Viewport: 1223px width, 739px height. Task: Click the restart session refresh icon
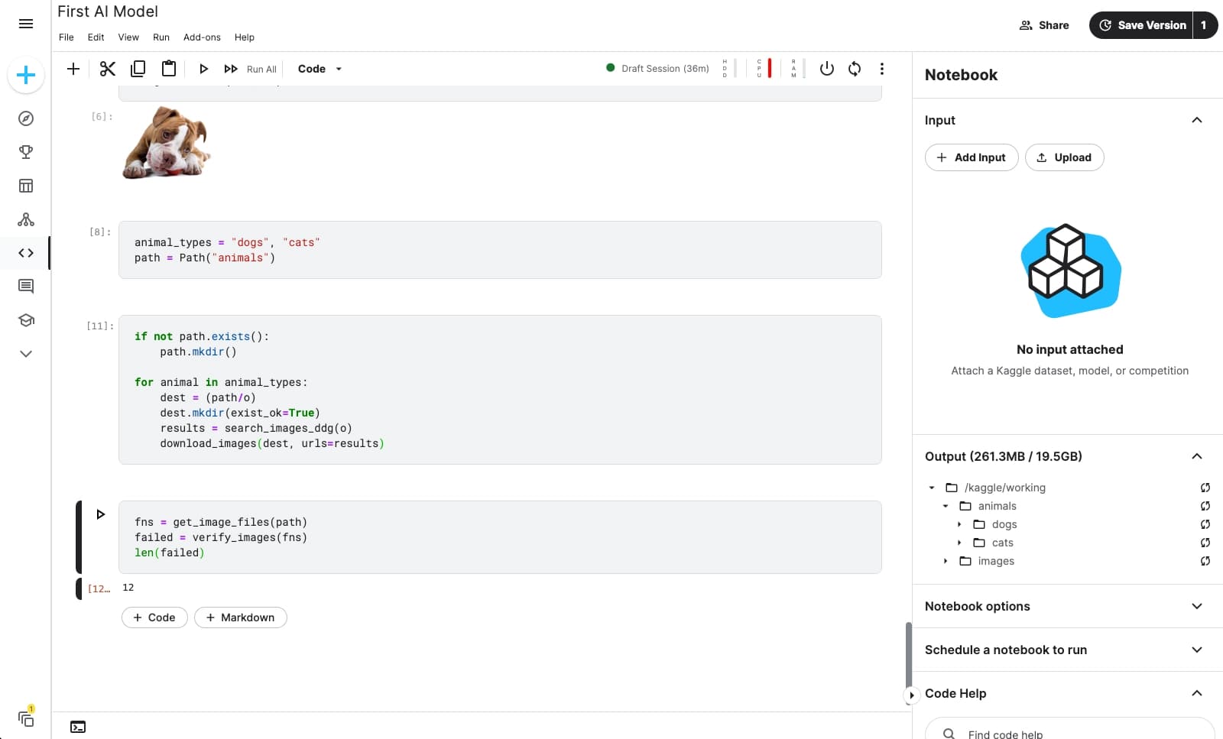pos(855,69)
